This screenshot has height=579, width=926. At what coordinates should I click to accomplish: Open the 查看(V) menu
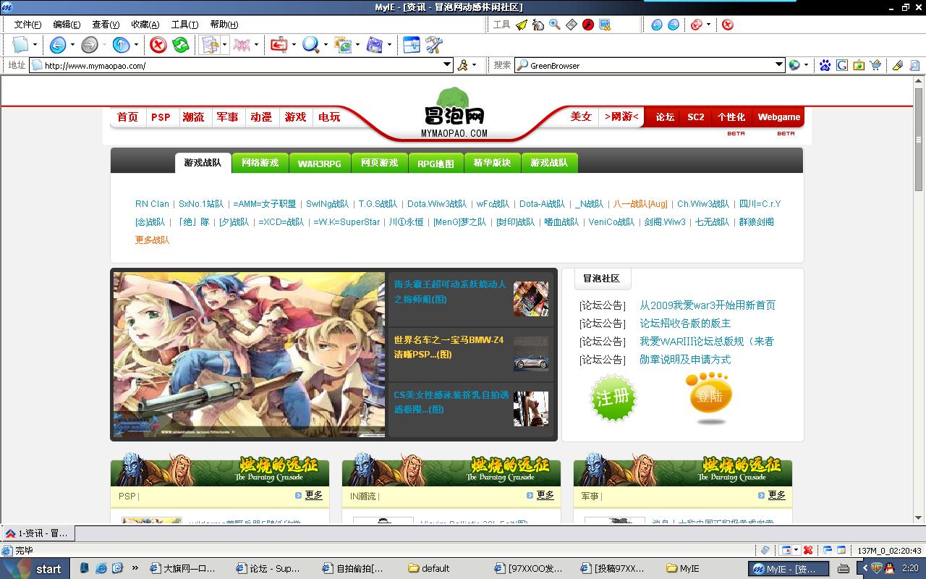click(x=106, y=25)
